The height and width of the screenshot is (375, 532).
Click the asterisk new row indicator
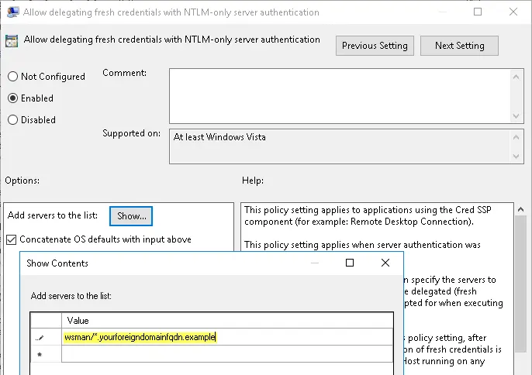tap(40, 354)
